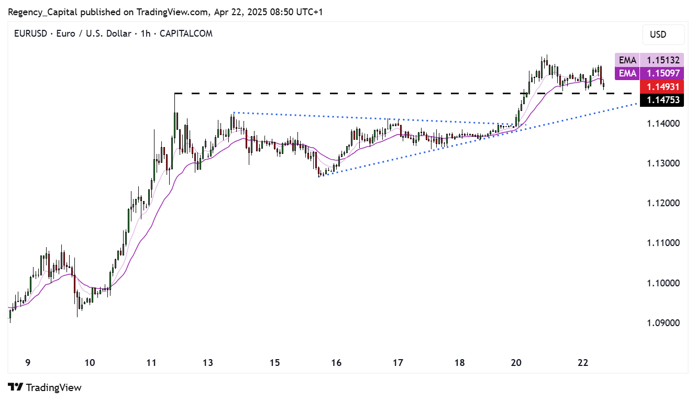This screenshot has height=401, width=696.
Task: Click the black 1.14753 level label
Action: click(662, 99)
